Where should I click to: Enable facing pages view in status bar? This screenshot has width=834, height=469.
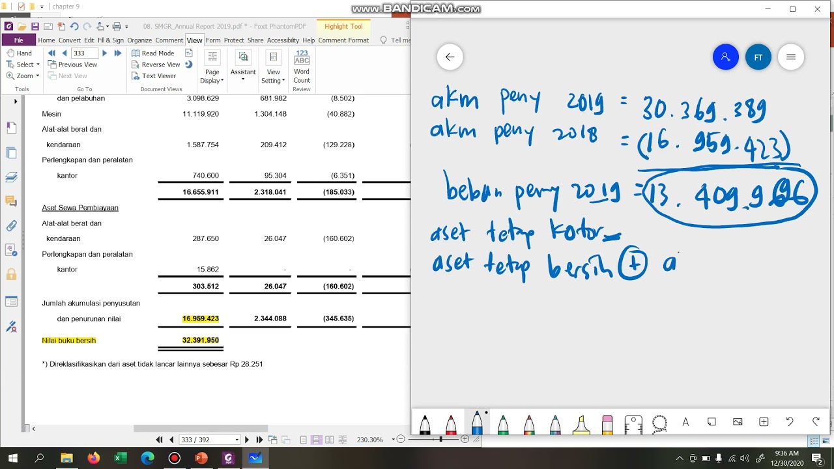330,440
